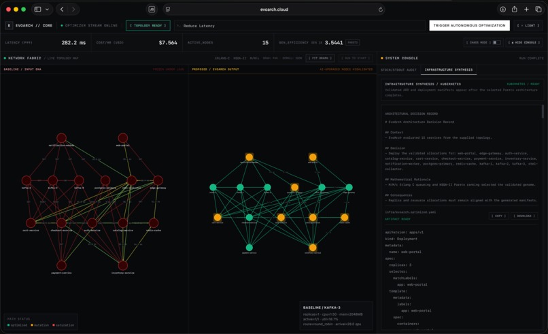The height and width of the screenshot is (334, 548).
Task: Go back to the previous page
Action: [x=62, y=10]
